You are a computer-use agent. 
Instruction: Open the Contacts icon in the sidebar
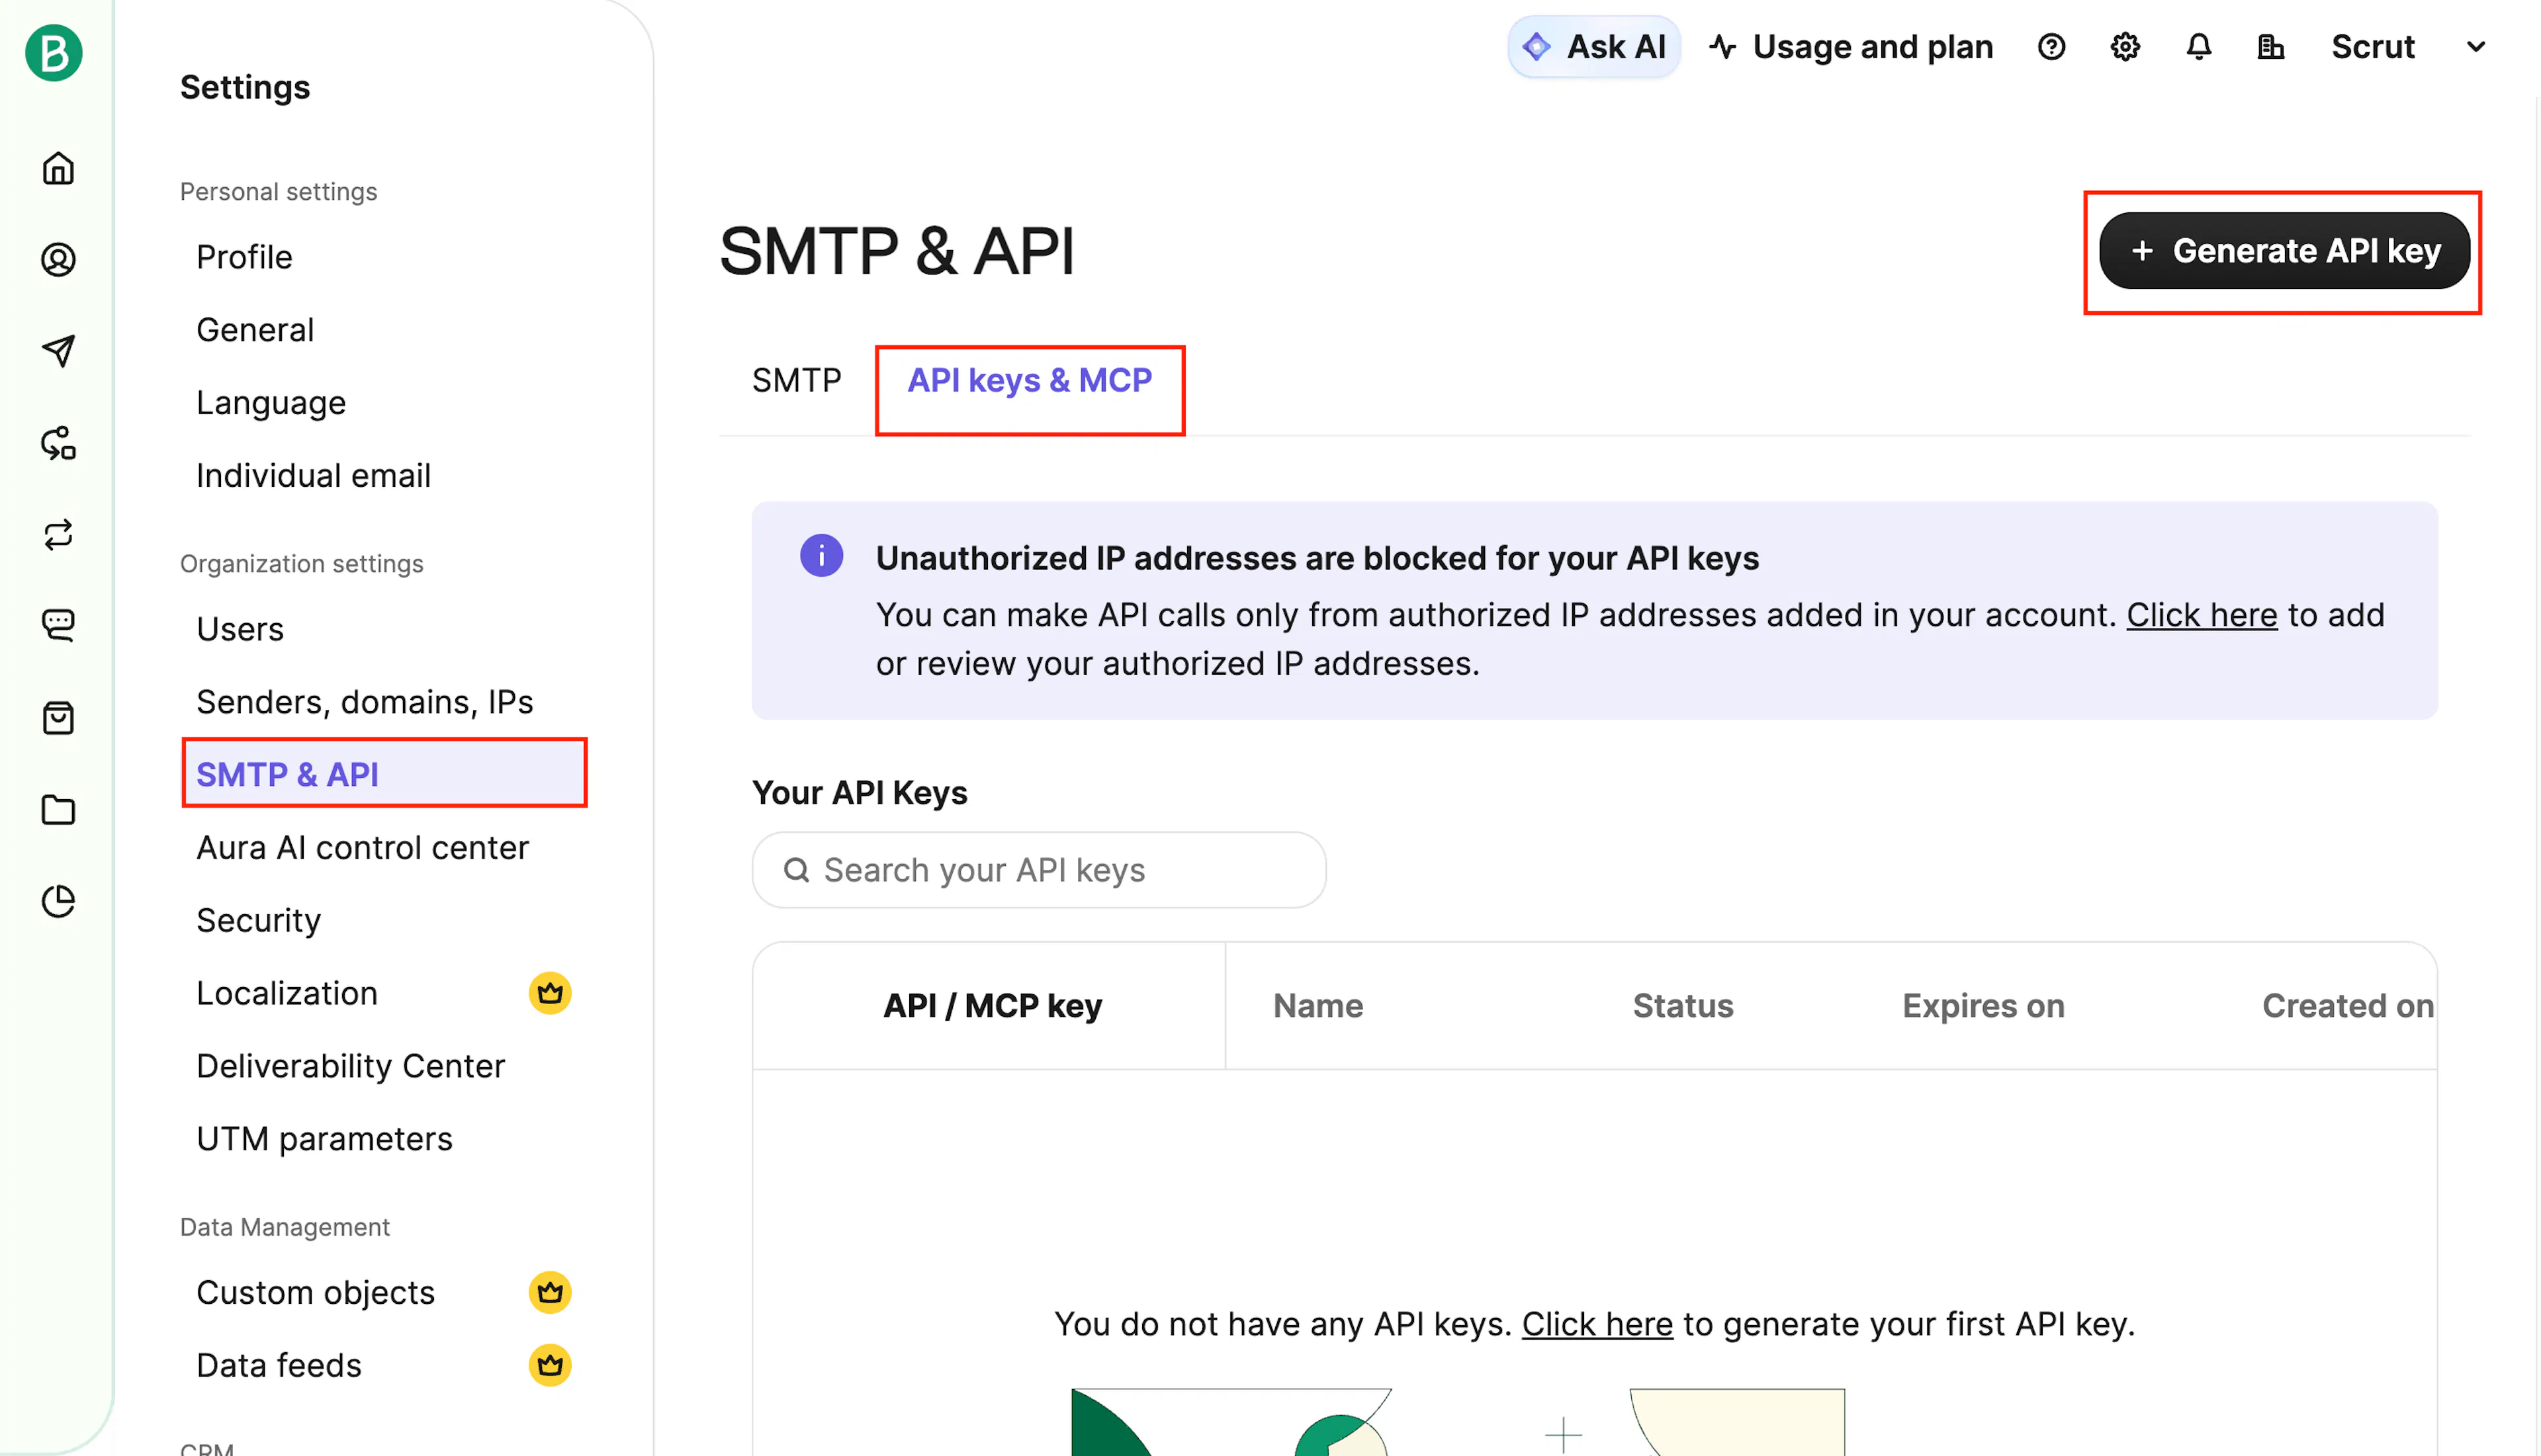(58, 260)
